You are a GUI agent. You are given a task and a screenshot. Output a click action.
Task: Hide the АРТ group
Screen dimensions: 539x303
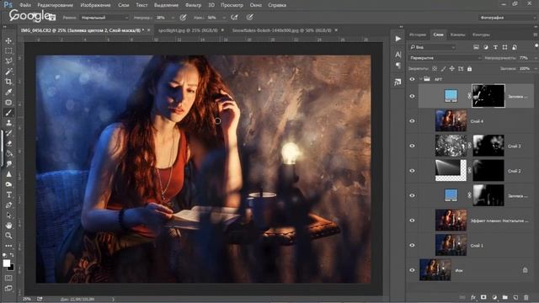click(x=412, y=79)
